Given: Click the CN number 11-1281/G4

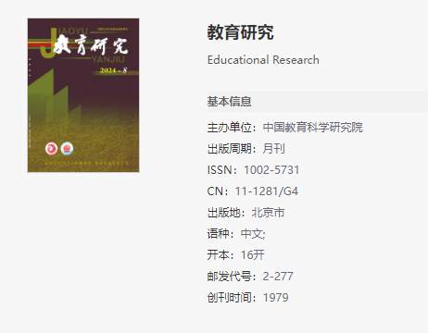Looking at the screenshot, I should (x=267, y=191).
